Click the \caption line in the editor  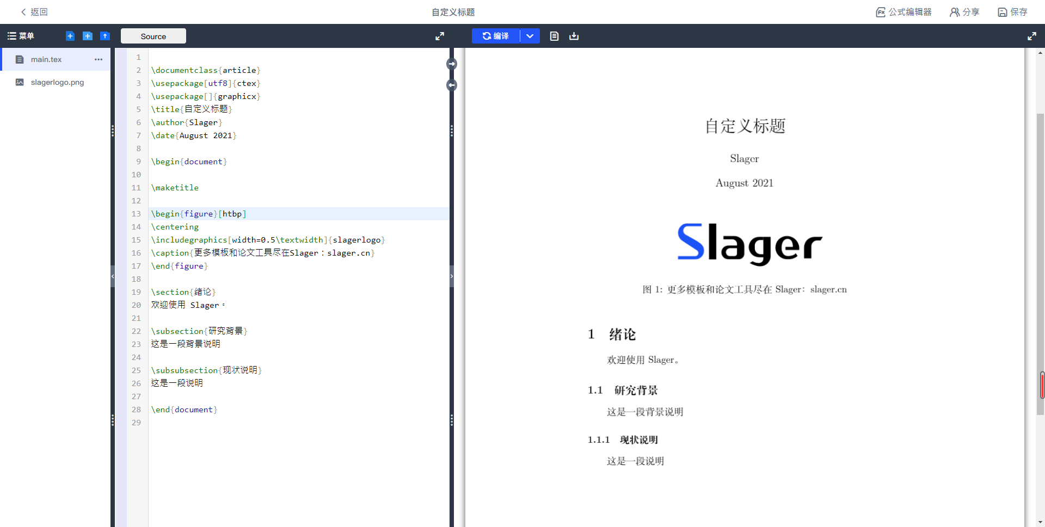263,253
